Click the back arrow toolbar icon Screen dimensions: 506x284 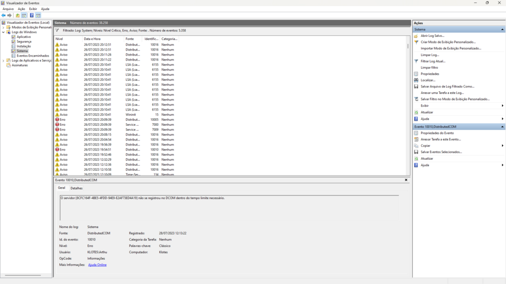pyautogui.click(x=4, y=16)
